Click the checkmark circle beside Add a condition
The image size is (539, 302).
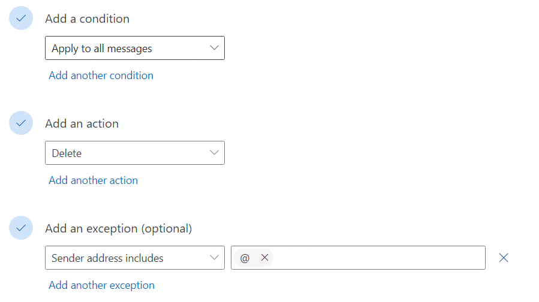(21, 18)
